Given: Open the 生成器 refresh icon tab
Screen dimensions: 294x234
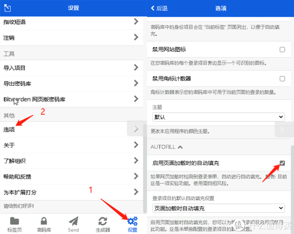Looking at the screenshot, I should click(103, 224).
